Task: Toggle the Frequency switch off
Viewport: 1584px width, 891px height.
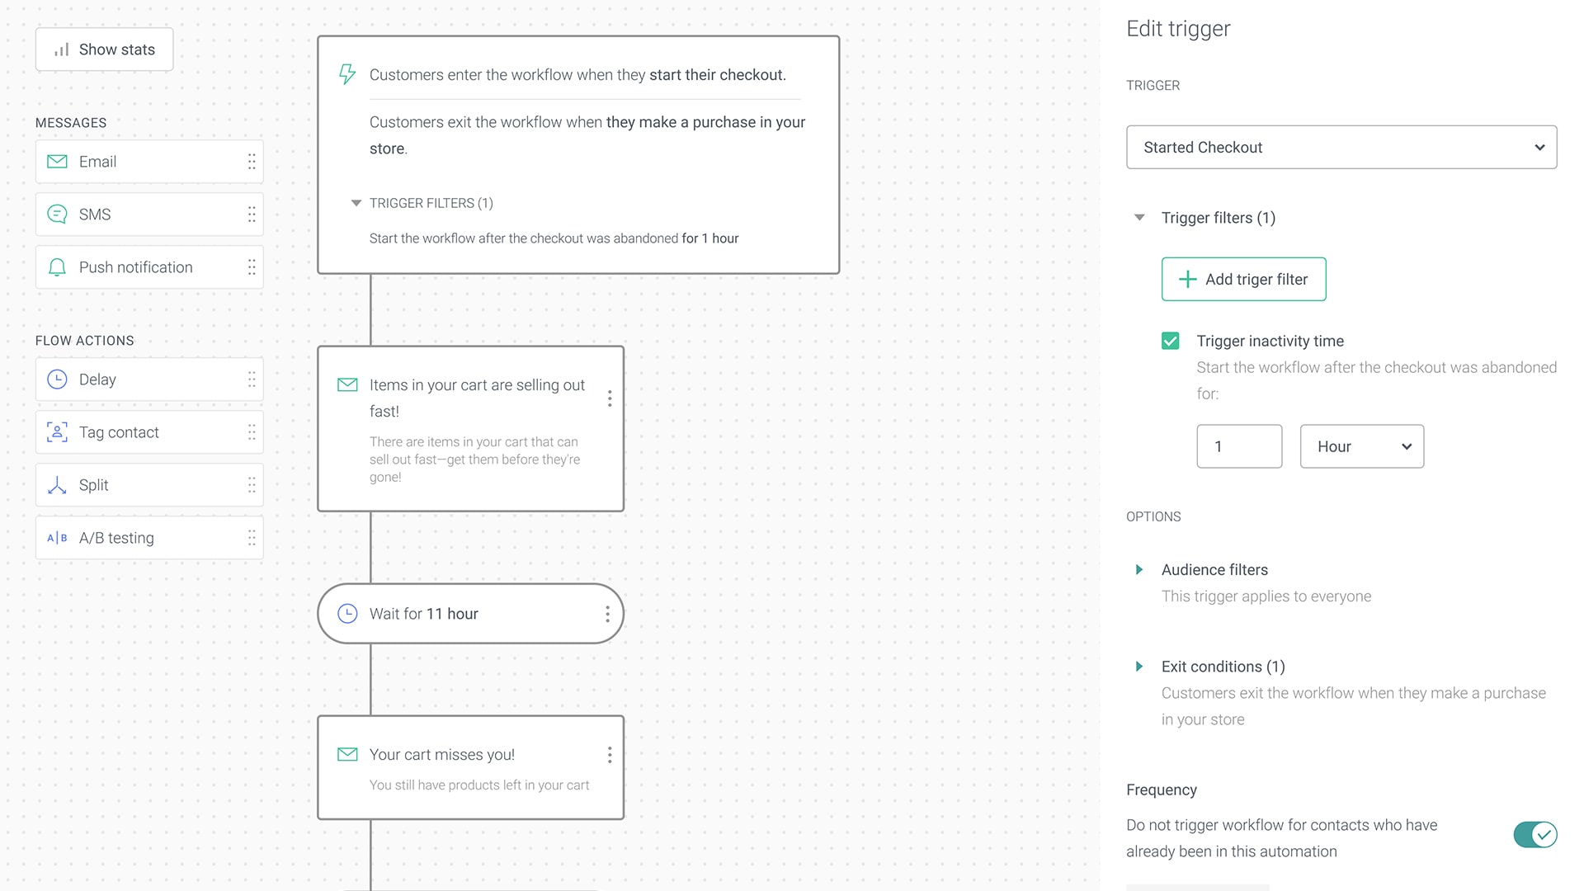Action: [1534, 835]
